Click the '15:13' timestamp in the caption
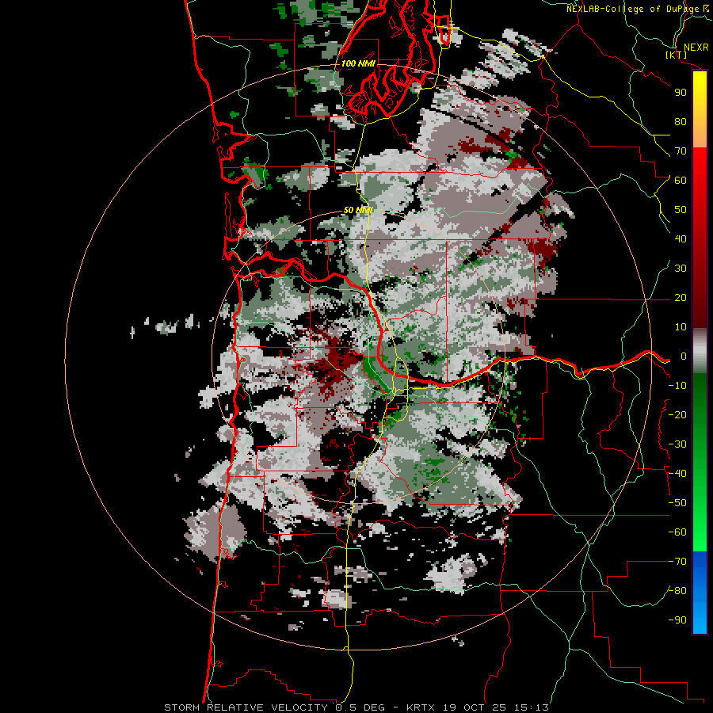This screenshot has height=713, width=713. point(531,707)
